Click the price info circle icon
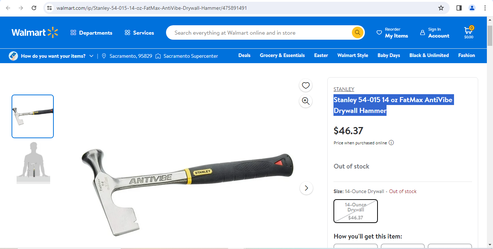The image size is (493, 249). (x=391, y=143)
